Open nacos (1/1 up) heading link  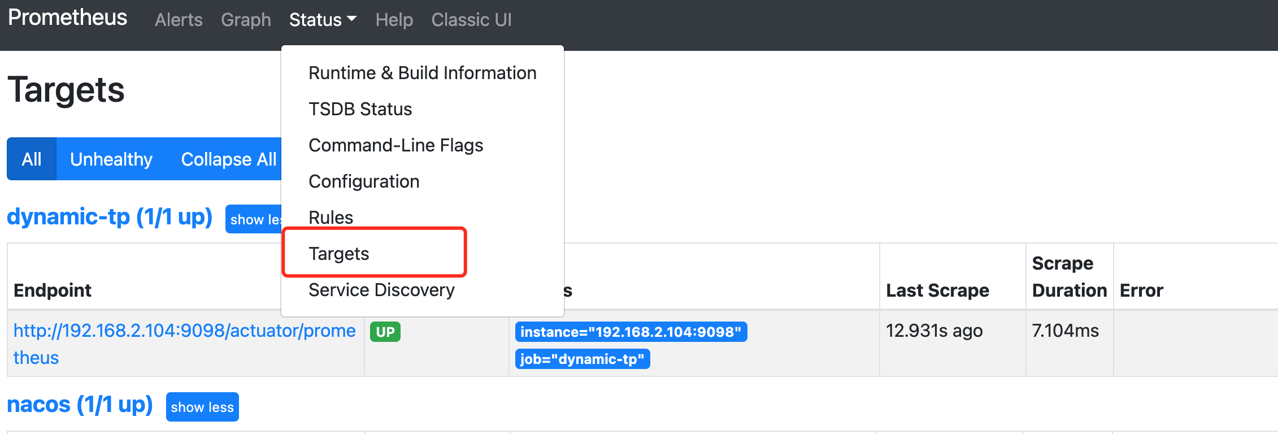(x=80, y=405)
